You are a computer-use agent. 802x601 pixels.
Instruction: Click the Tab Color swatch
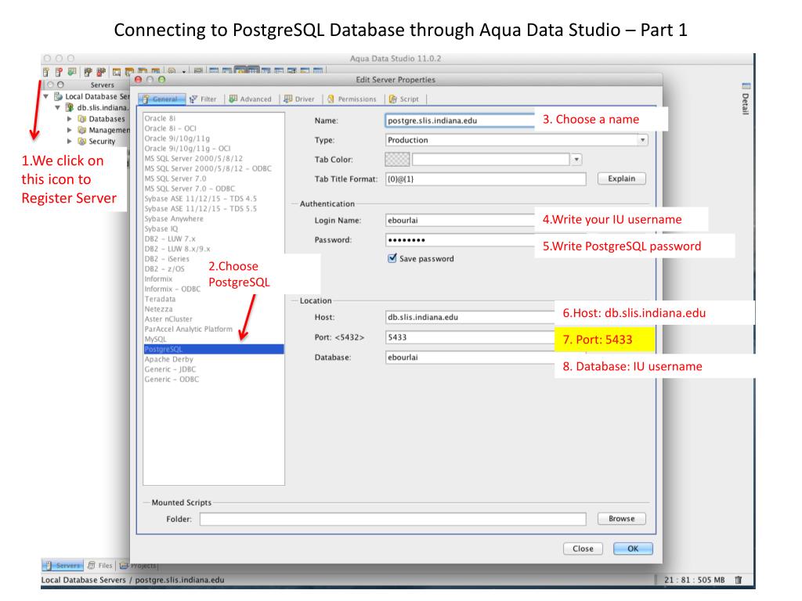coord(397,160)
